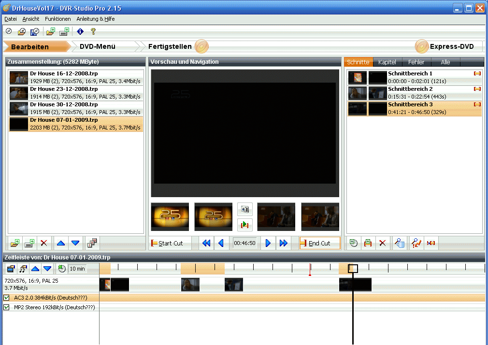
Task: Switch to the Kapitel tab
Action: click(387, 62)
